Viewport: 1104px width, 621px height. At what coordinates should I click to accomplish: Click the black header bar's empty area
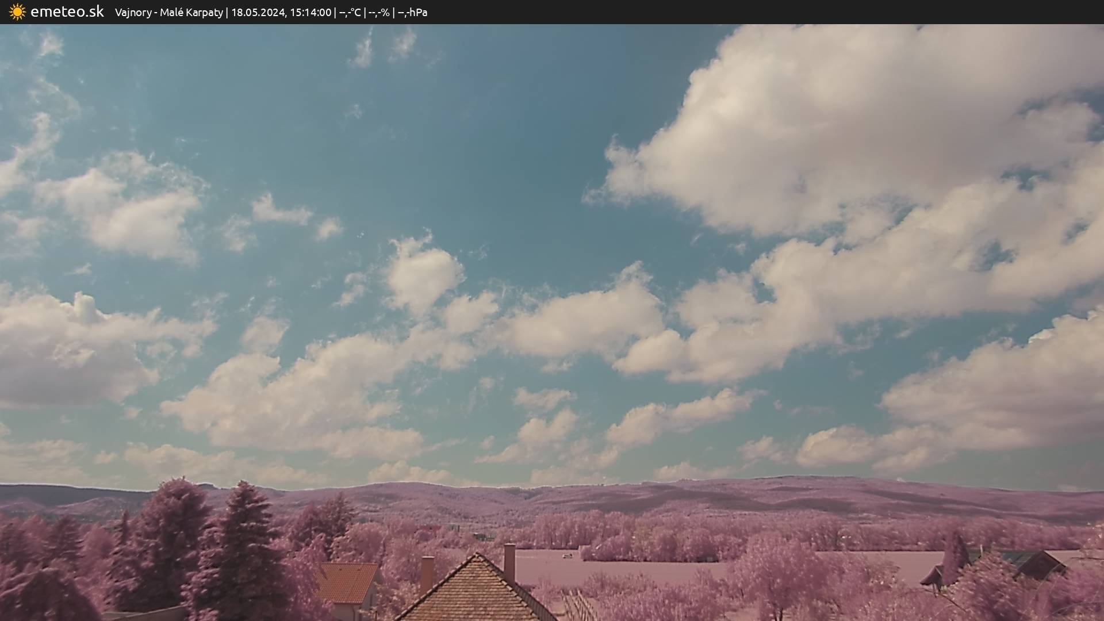coord(747,11)
